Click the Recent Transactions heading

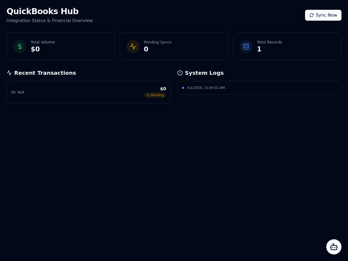click(45, 73)
